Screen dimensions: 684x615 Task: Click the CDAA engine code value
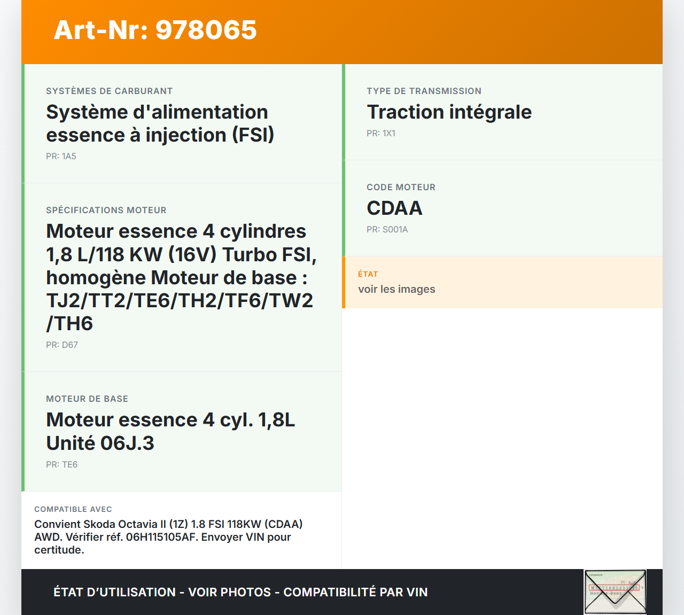tap(394, 208)
